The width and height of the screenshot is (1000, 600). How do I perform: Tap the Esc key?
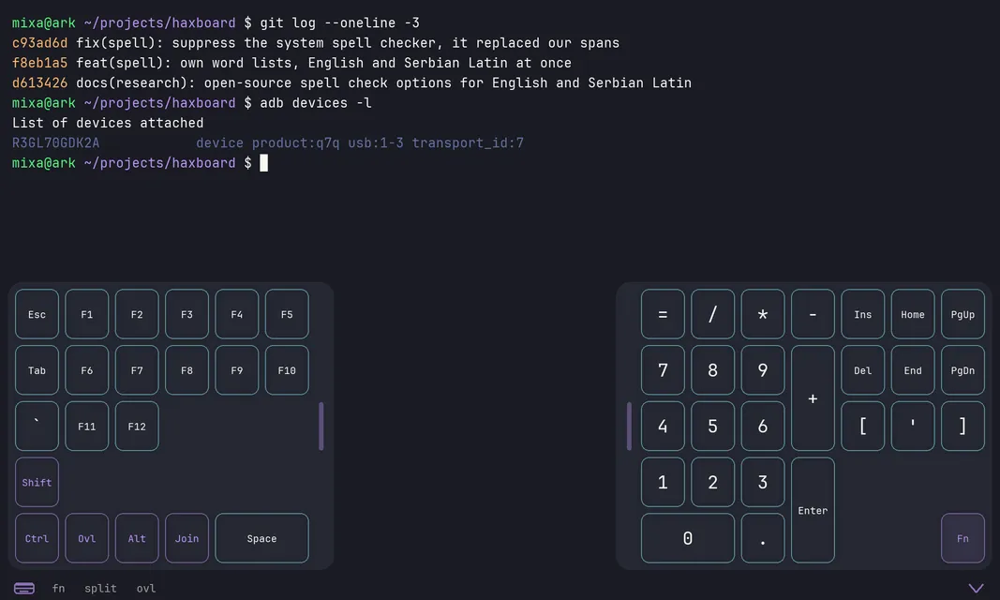pos(37,314)
